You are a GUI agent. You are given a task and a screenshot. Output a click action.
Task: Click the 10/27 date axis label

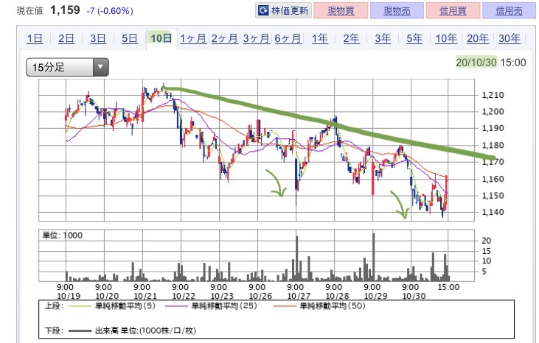tap(299, 296)
